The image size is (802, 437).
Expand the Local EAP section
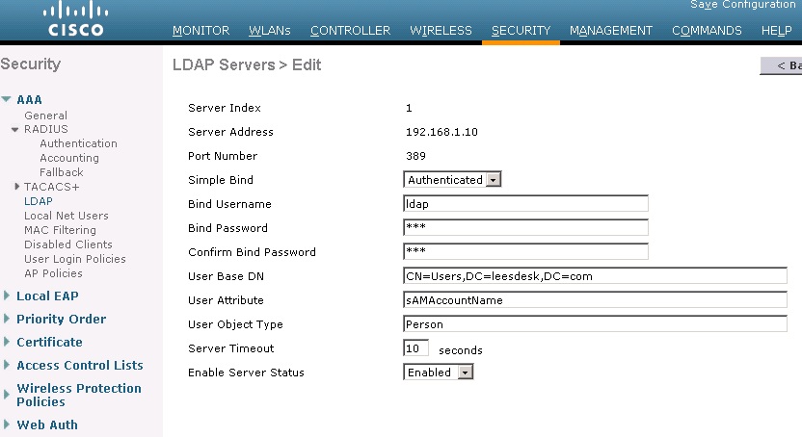click(7, 296)
